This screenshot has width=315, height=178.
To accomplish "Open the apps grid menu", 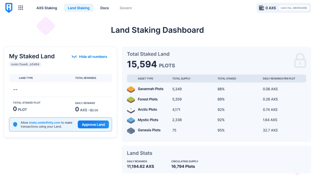I will [x=21, y=8].
